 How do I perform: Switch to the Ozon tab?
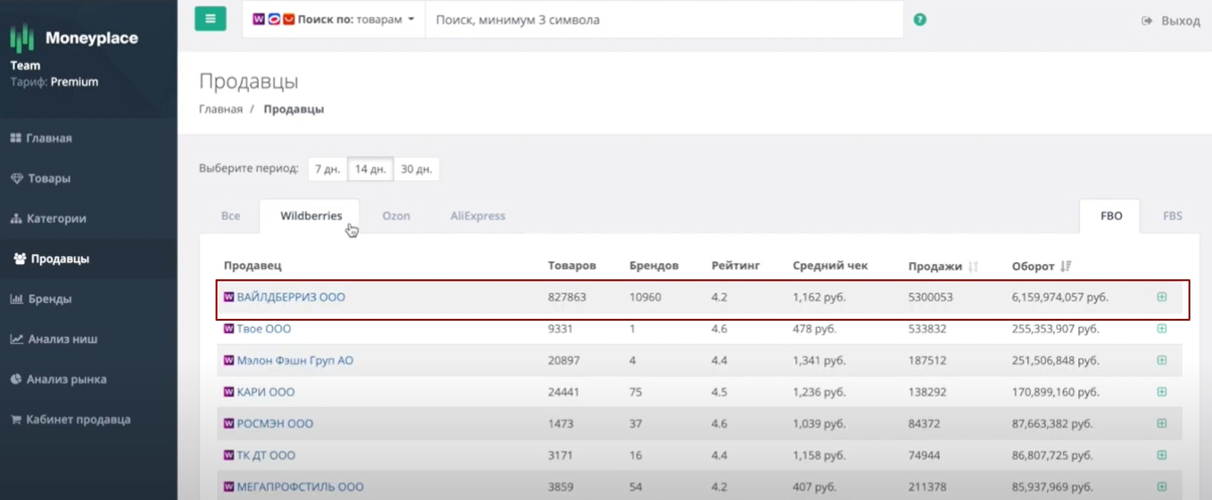395,216
